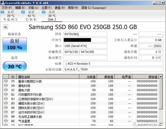Click status orb for attribute BE row
The width and height of the screenshot is (166, 129).
tap(6, 121)
